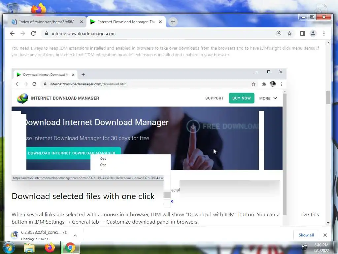Viewport: 338px width, 254px height.
Task: Click the extensions puzzle icon in the embedded browser
Action: click(x=264, y=84)
